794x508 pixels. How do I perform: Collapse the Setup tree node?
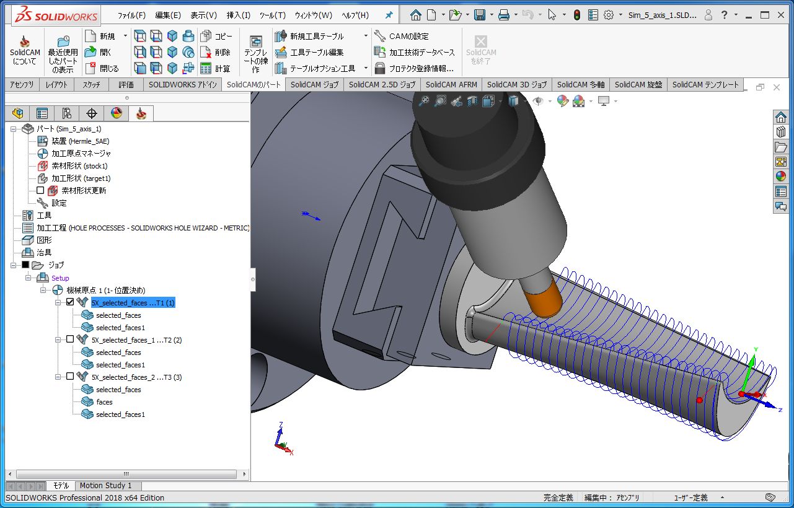click(29, 278)
